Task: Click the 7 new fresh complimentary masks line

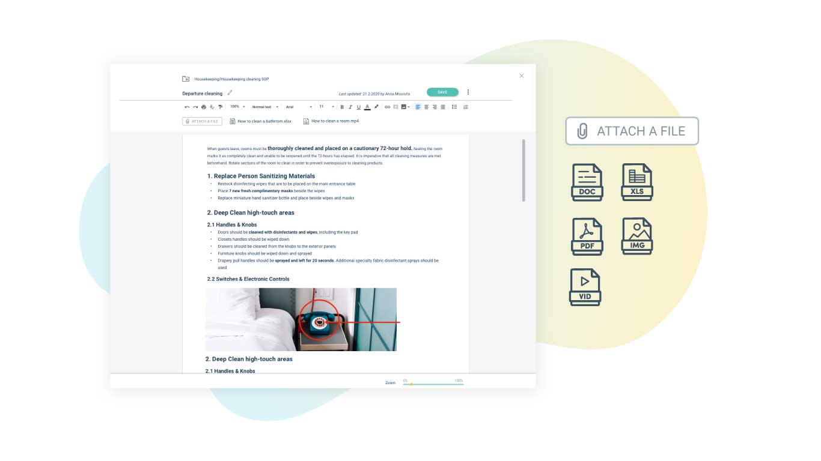Action: [271, 191]
